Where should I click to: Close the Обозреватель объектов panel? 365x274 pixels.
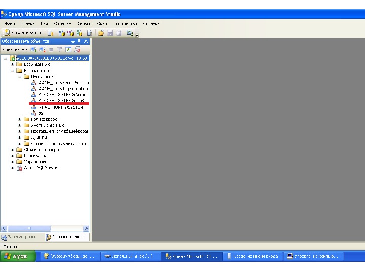tap(86, 41)
